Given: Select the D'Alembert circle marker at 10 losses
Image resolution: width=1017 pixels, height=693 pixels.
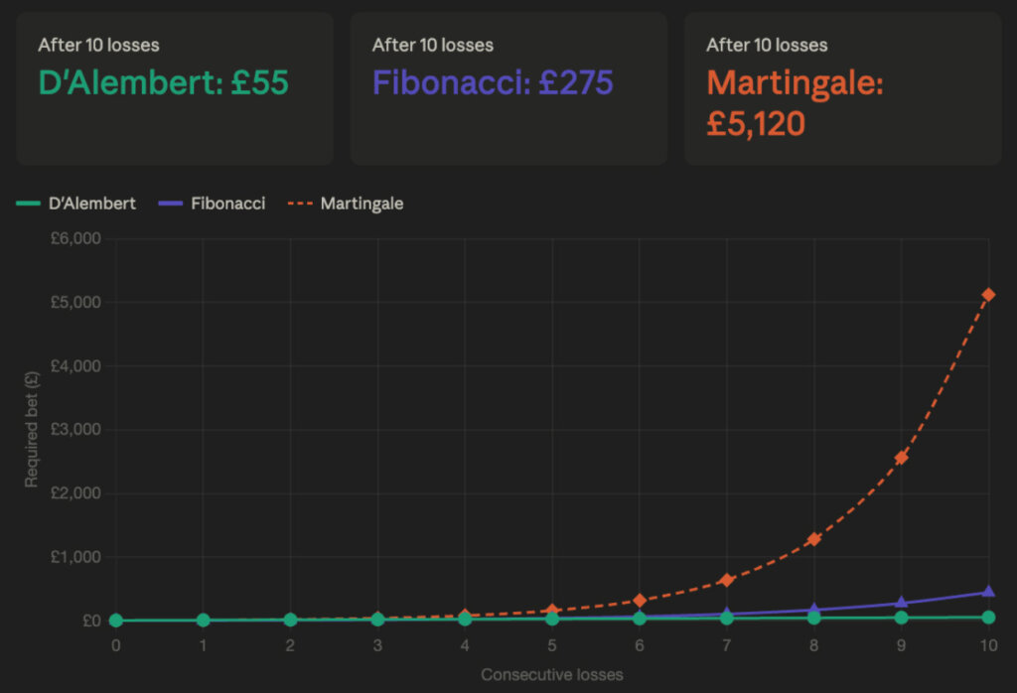Looking at the screenshot, I should 988,618.
